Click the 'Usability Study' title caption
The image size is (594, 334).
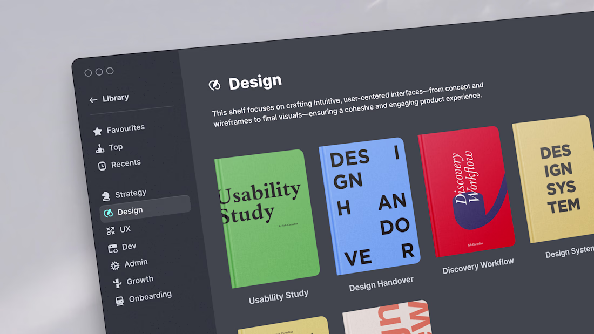(x=279, y=297)
